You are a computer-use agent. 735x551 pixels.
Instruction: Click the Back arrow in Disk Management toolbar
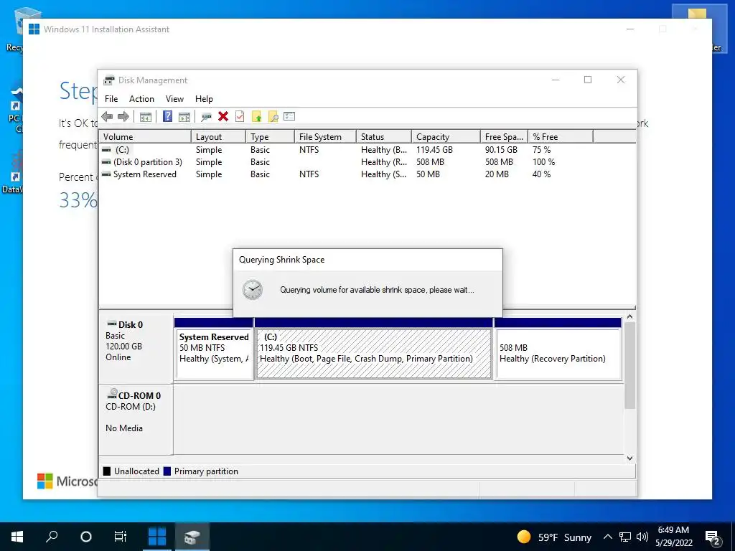pos(107,117)
